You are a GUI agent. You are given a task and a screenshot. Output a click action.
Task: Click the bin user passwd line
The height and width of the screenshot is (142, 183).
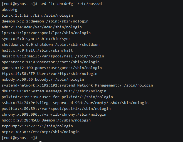(35, 16)
